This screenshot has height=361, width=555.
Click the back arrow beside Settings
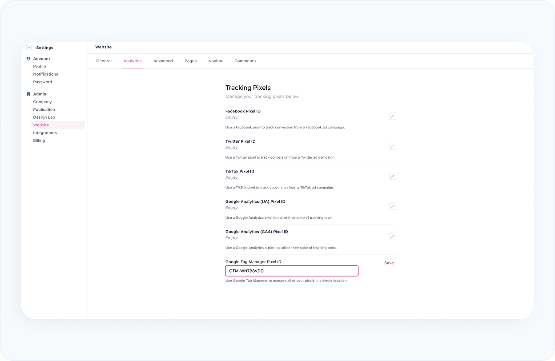[x=28, y=47]
